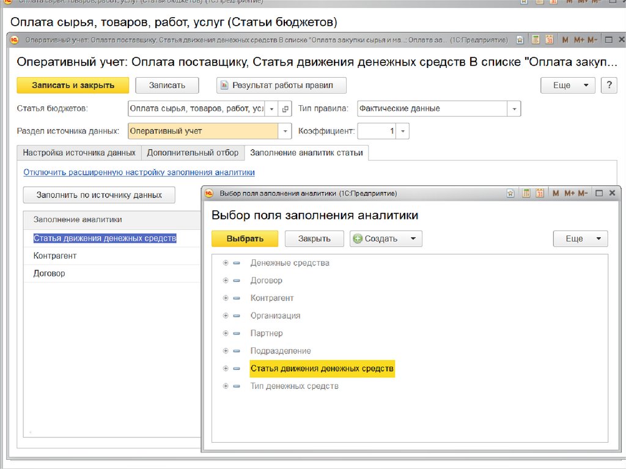The height and width of the screenshot is (469, 626).
Task: Click the Статья бюджетов input field
Action: pos(197,109)
